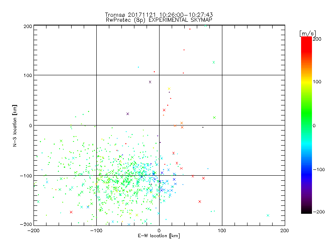Viewport: 335px width, 251px height.
Task: Click the lone red X marker west of -100 km
Action: 71,212
